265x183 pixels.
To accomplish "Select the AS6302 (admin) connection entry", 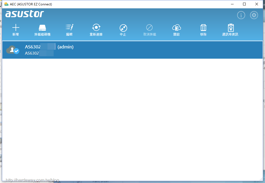I will (132, 50).
